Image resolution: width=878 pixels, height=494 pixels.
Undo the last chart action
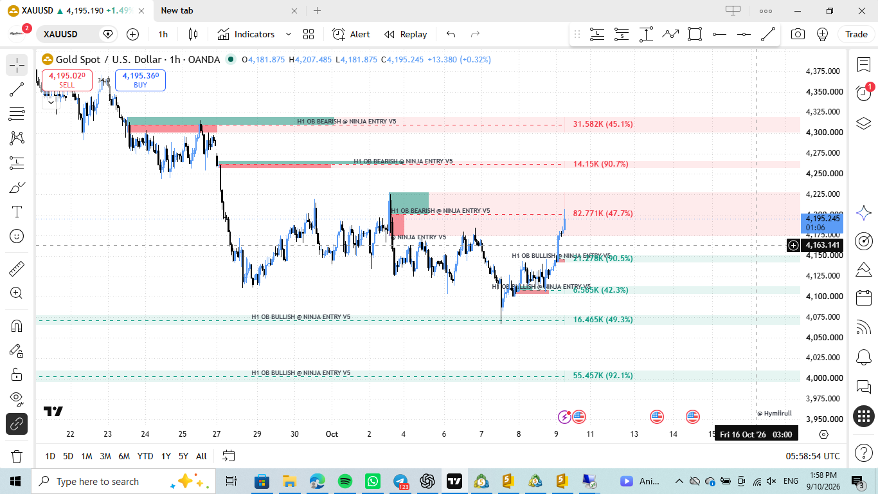click(x=451, y=34)
